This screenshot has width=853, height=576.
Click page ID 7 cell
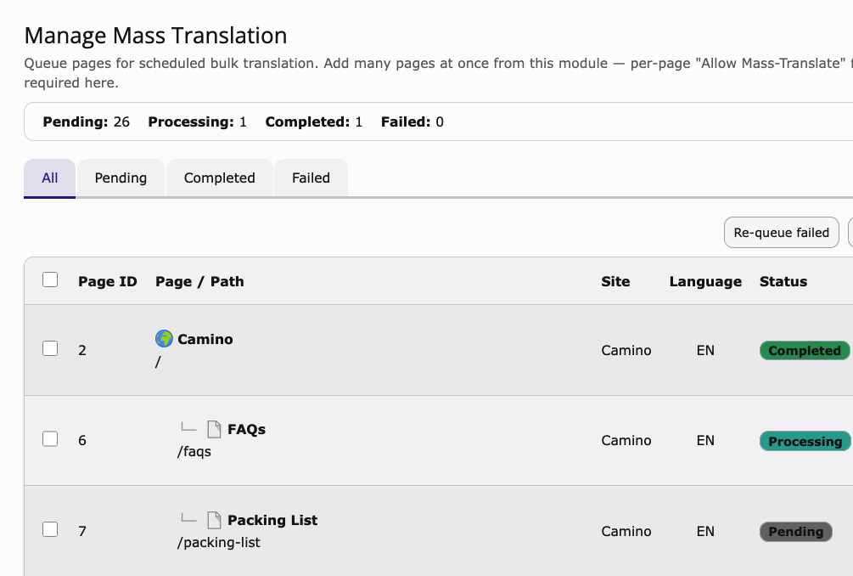coord(82,531)
